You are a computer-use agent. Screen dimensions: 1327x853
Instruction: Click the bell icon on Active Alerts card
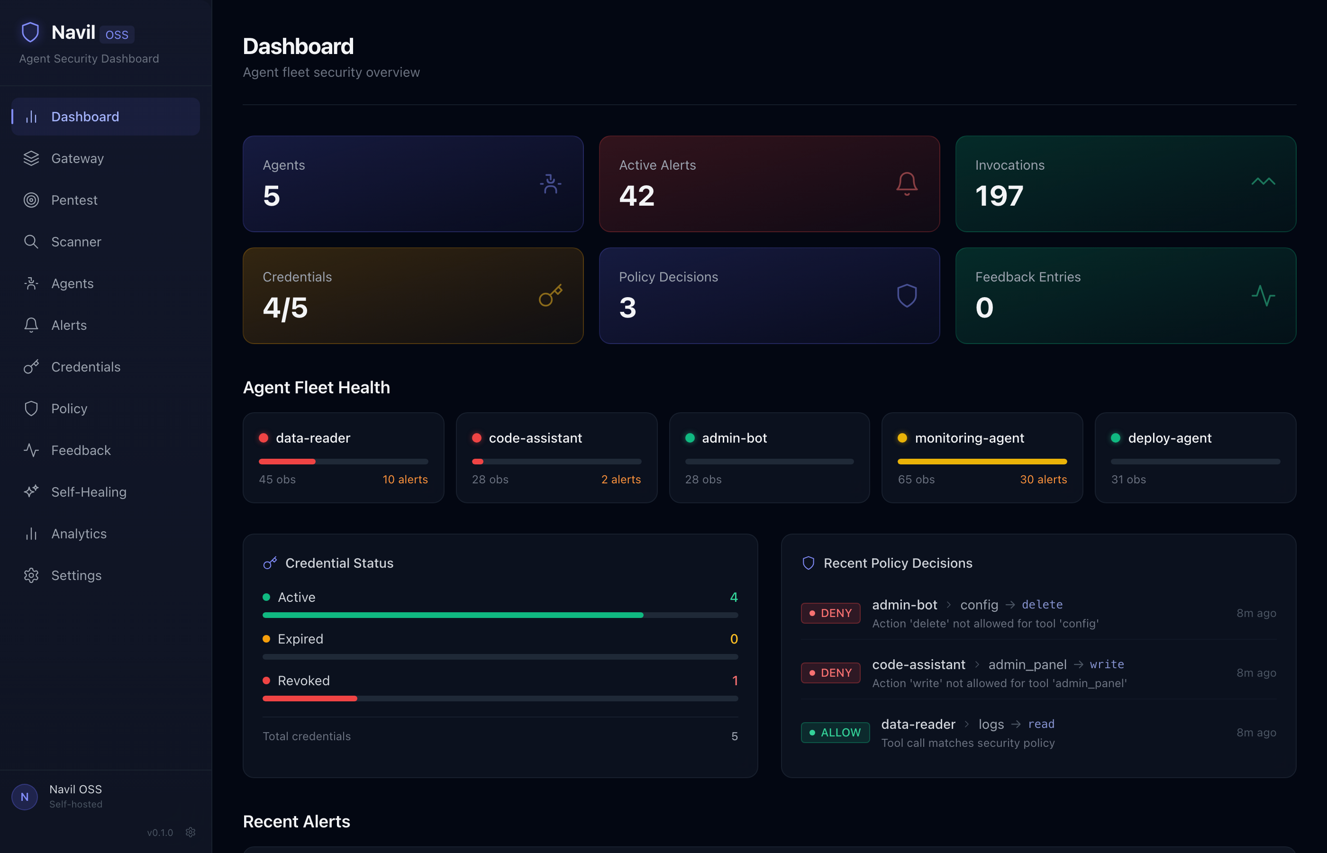(906, 183)
